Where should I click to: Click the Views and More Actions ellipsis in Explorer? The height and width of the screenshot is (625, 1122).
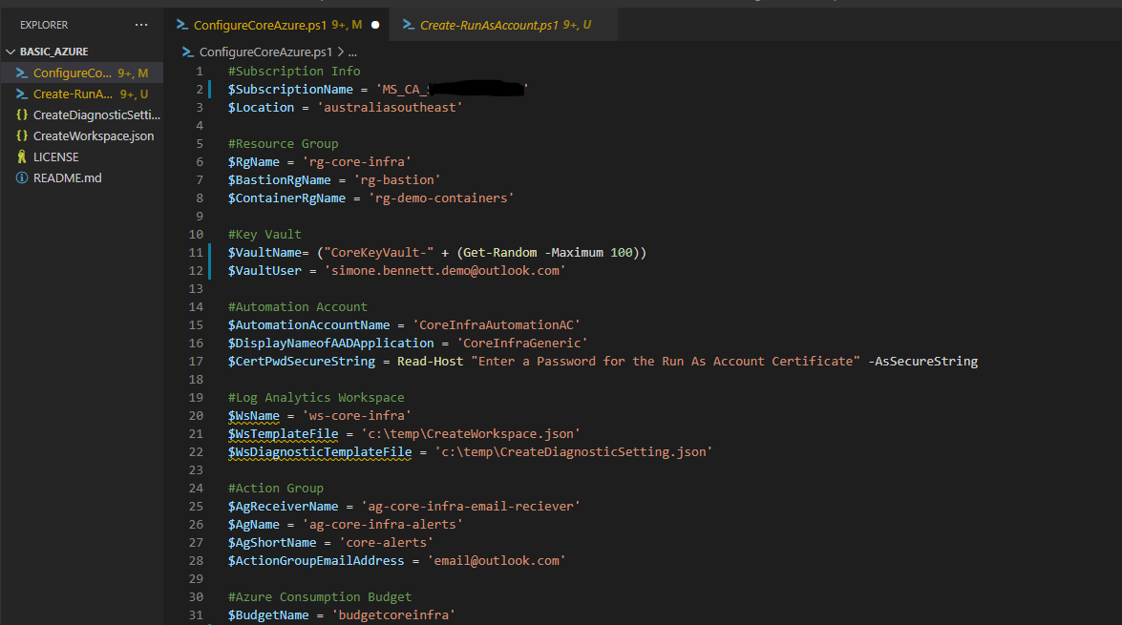[141, 24]
